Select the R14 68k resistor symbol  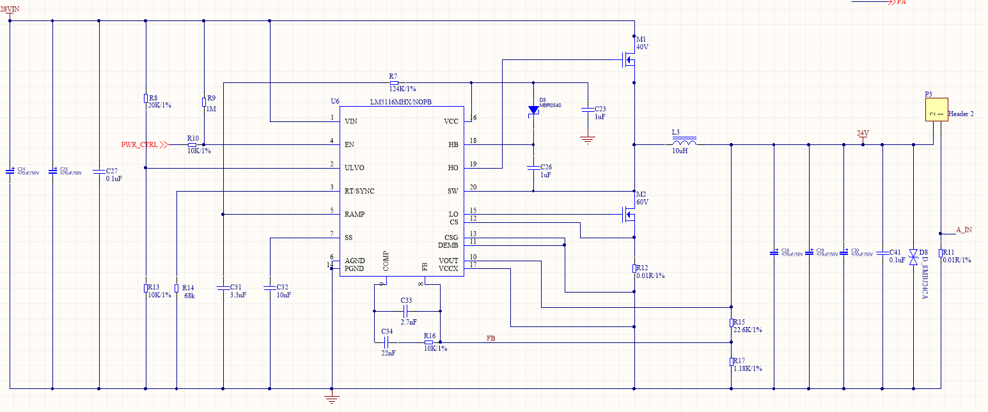click(176, 288)
